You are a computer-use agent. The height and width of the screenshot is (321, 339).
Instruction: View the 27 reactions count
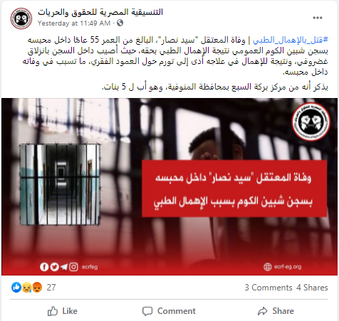pos(51,288)
